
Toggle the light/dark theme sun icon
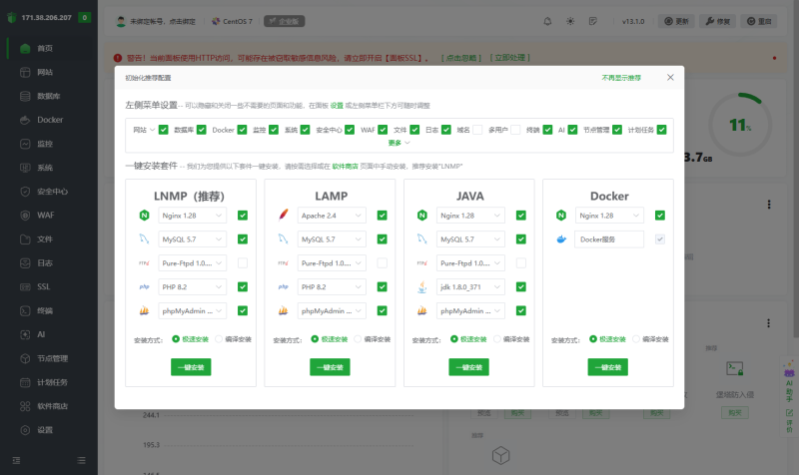point(570,21)
